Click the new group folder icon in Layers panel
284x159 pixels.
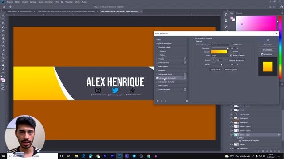point(271,151)
